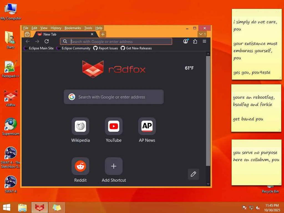Click the r3dfox logo on new tab
Viewport: 284px width, 213px height.
(114, 69)
